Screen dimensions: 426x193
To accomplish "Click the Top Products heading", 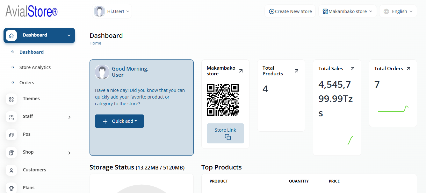I will pyautogui.click(x=221, y=167).
